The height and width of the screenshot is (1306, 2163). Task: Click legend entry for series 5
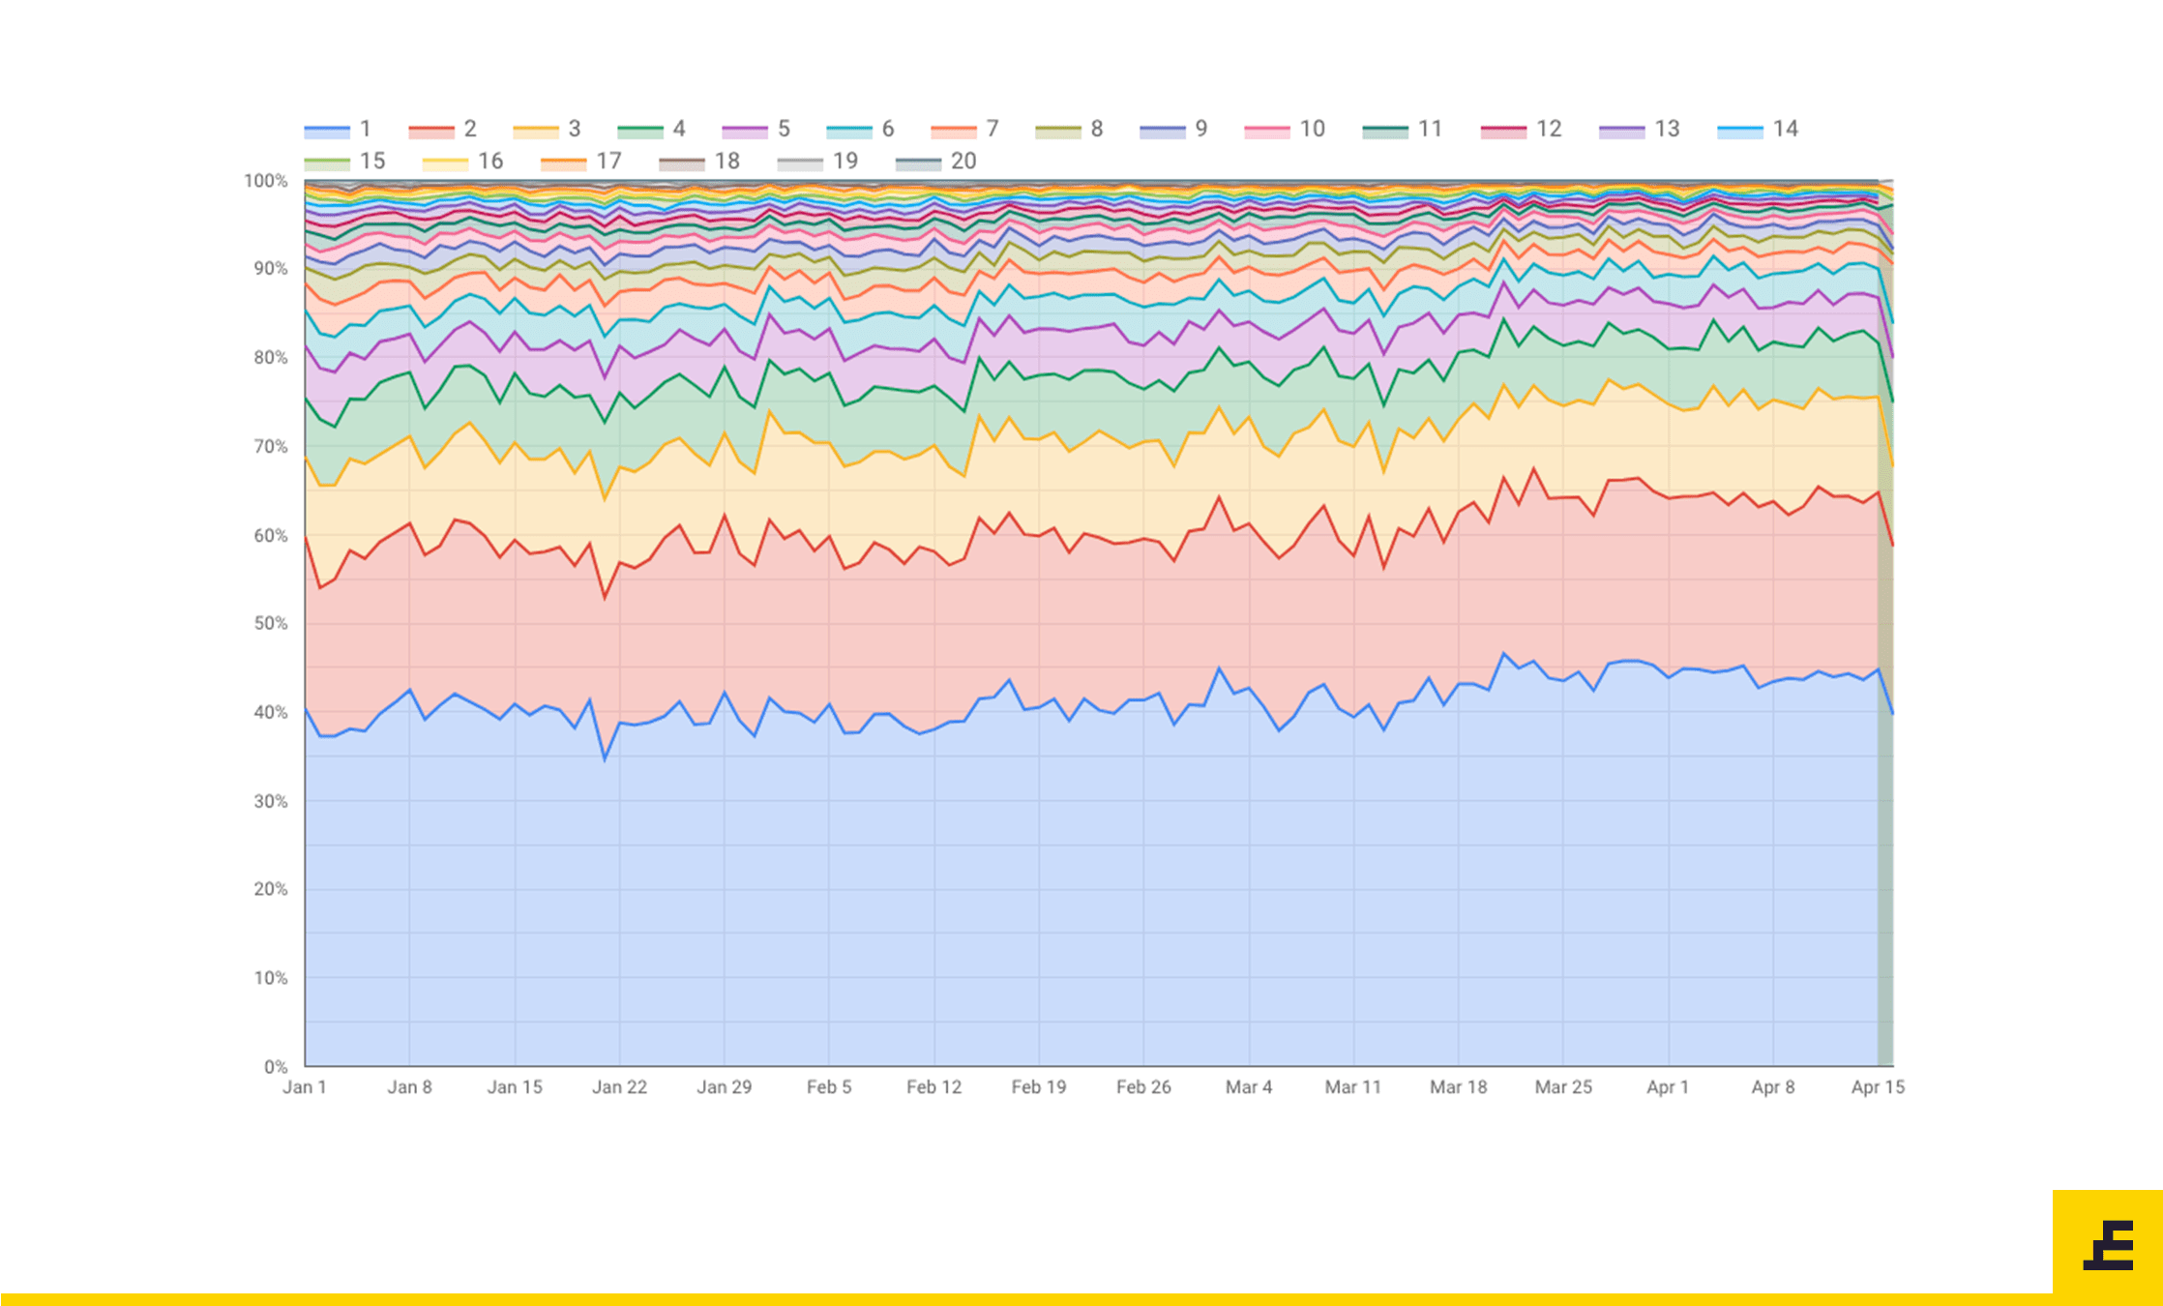[x=756, y=130]
